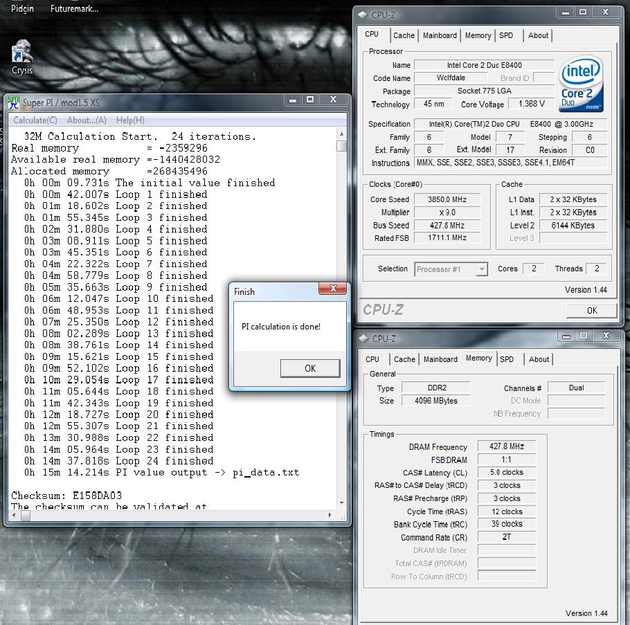
Task: Click the Technology value 45 nm
Action: pos(434,104)
